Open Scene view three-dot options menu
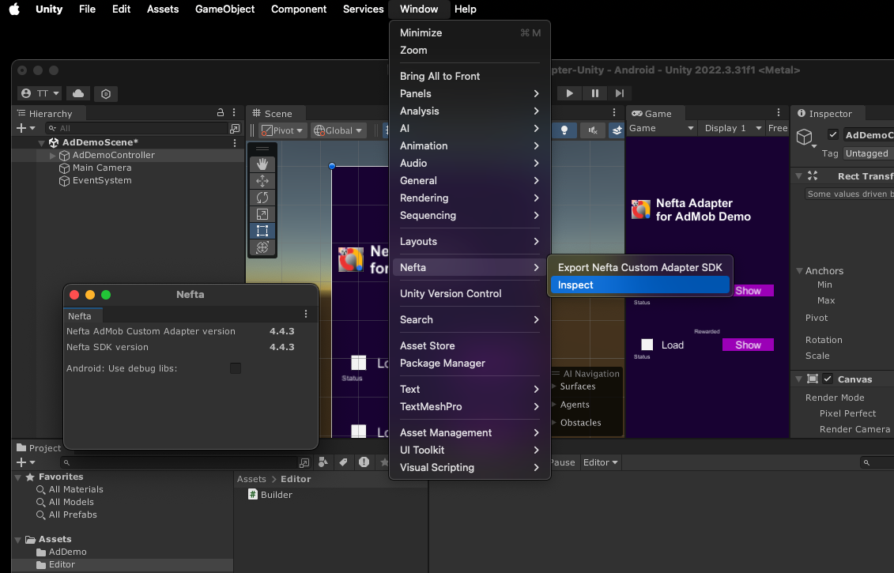The image size is (894, 573). click(614, 113)
